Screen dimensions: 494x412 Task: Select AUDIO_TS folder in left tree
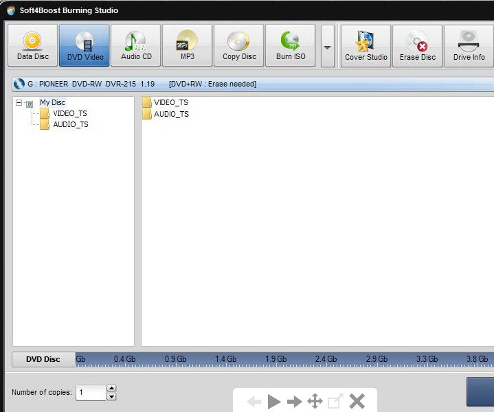click(x=71, y=124)
